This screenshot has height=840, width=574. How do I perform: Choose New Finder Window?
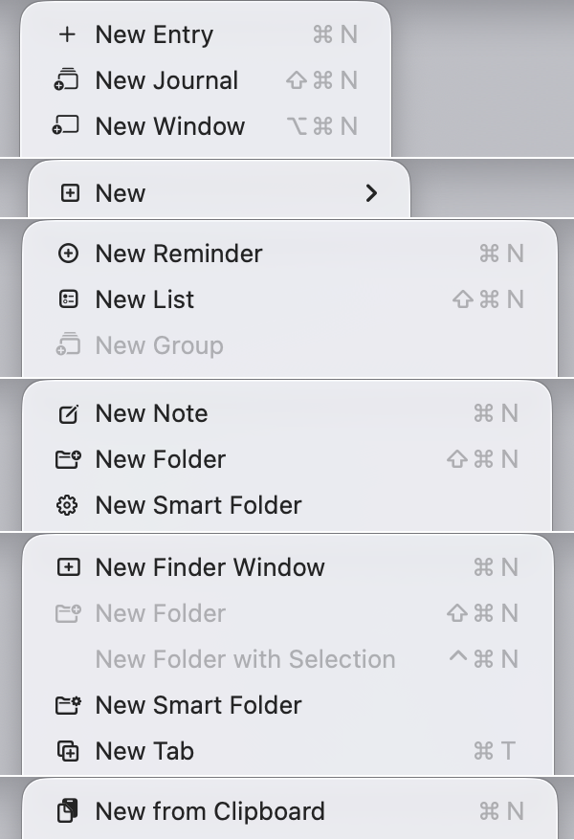tap(210, 567)
